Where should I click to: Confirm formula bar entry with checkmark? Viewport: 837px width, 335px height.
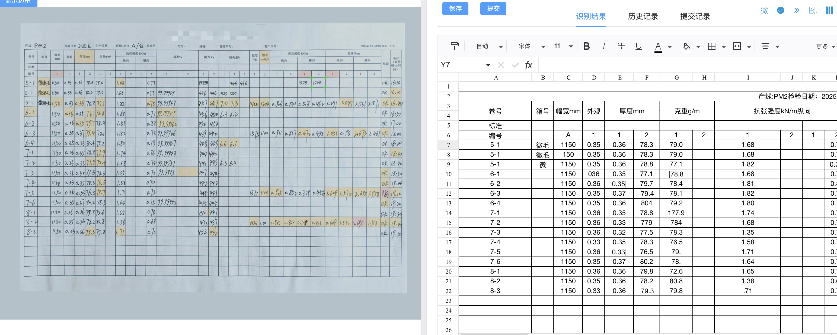(x=515, y=65)
